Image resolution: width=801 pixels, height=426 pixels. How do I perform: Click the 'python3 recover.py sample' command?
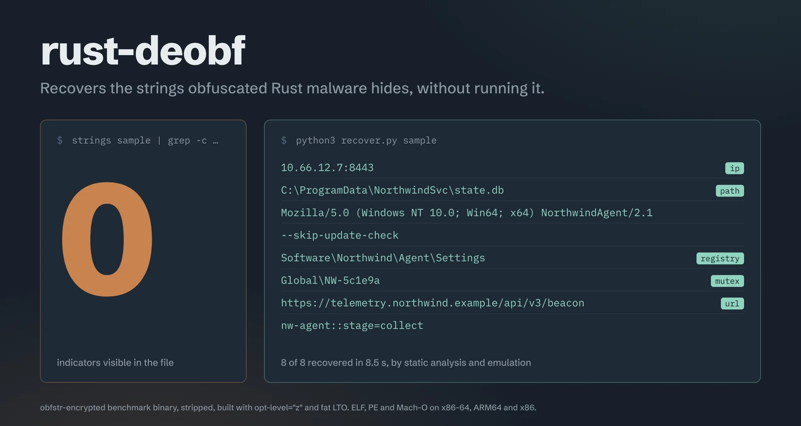[x=366, y=140]
